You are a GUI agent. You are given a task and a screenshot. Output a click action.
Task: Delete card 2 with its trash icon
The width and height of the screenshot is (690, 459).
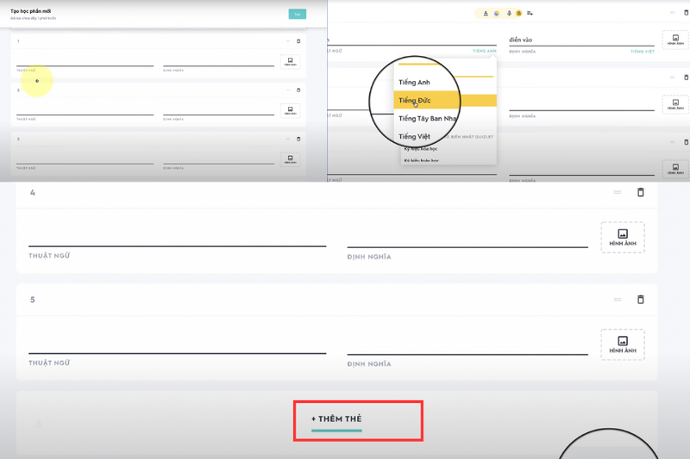(298, 90)
